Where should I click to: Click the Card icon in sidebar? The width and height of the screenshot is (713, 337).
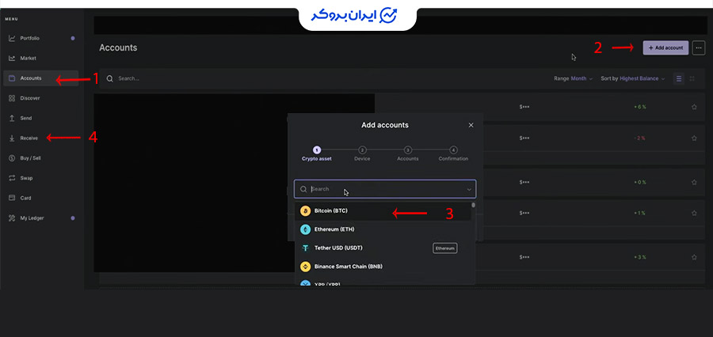point(12,198)
